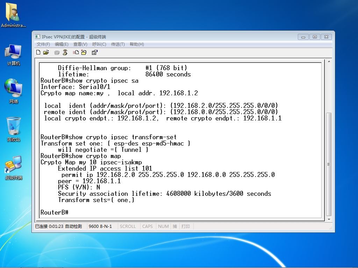Select the 超级终端 desktop shortcut
This screenshot has height=268, width=358.
(14, 168)
